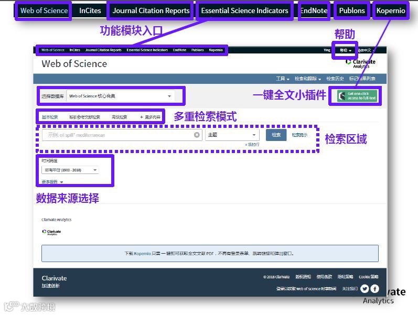Image resolution: width=418 pixels, height=315 pixels.
Task: Open 标记结果列表 in the blue toolbar
Action: pyautogui.click(x=362, y=79)
